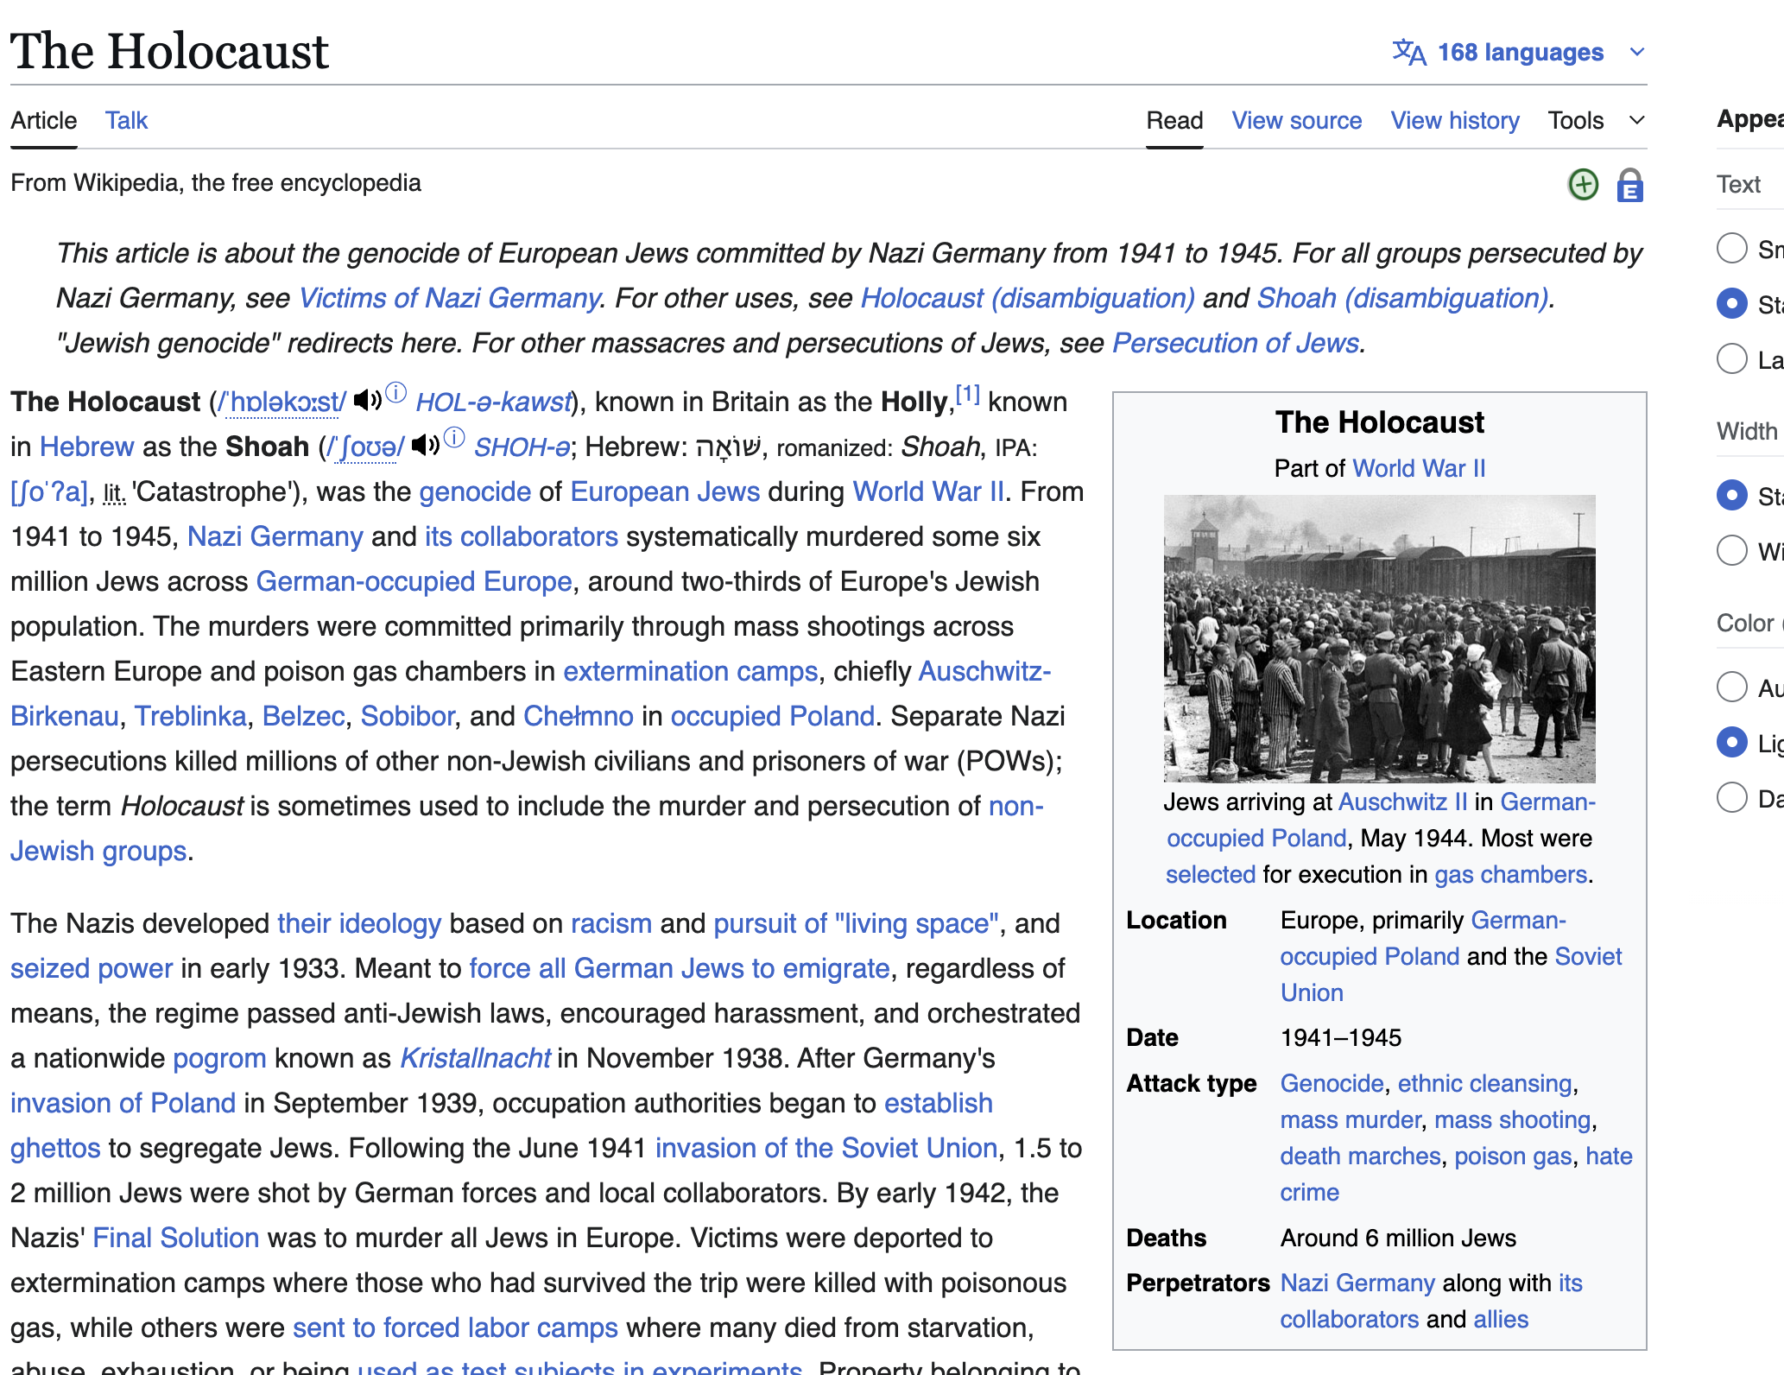
Task: Open the Victims of Nazi Germany link
Action: pos(448,298)
